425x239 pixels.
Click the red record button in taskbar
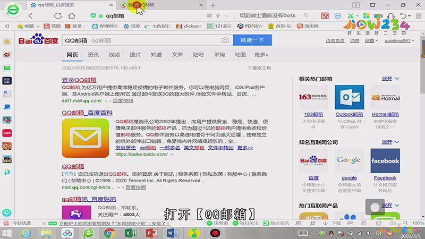click(x=215, y=233)
